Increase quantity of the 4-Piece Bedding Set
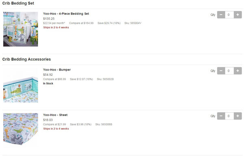 point(238,15)
